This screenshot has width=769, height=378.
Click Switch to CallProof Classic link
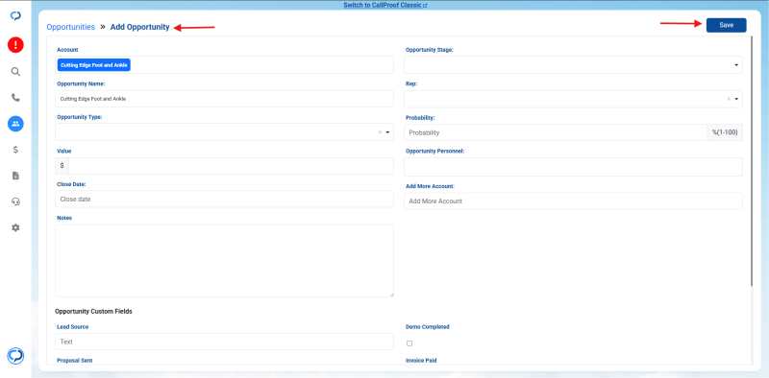[385, 5]
